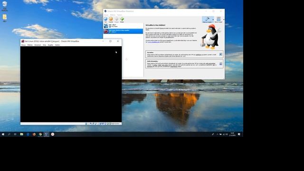
Task: Open Görünüm menu in Kali-Linux VM window
Action: [38, 45]
